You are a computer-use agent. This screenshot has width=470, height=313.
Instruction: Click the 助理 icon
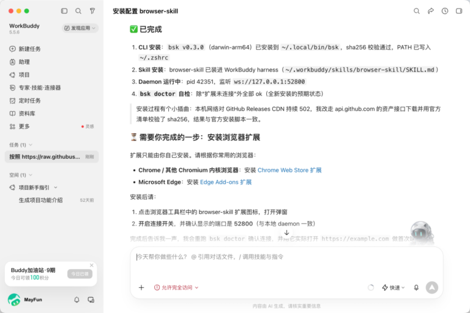(x=12, y=62)
